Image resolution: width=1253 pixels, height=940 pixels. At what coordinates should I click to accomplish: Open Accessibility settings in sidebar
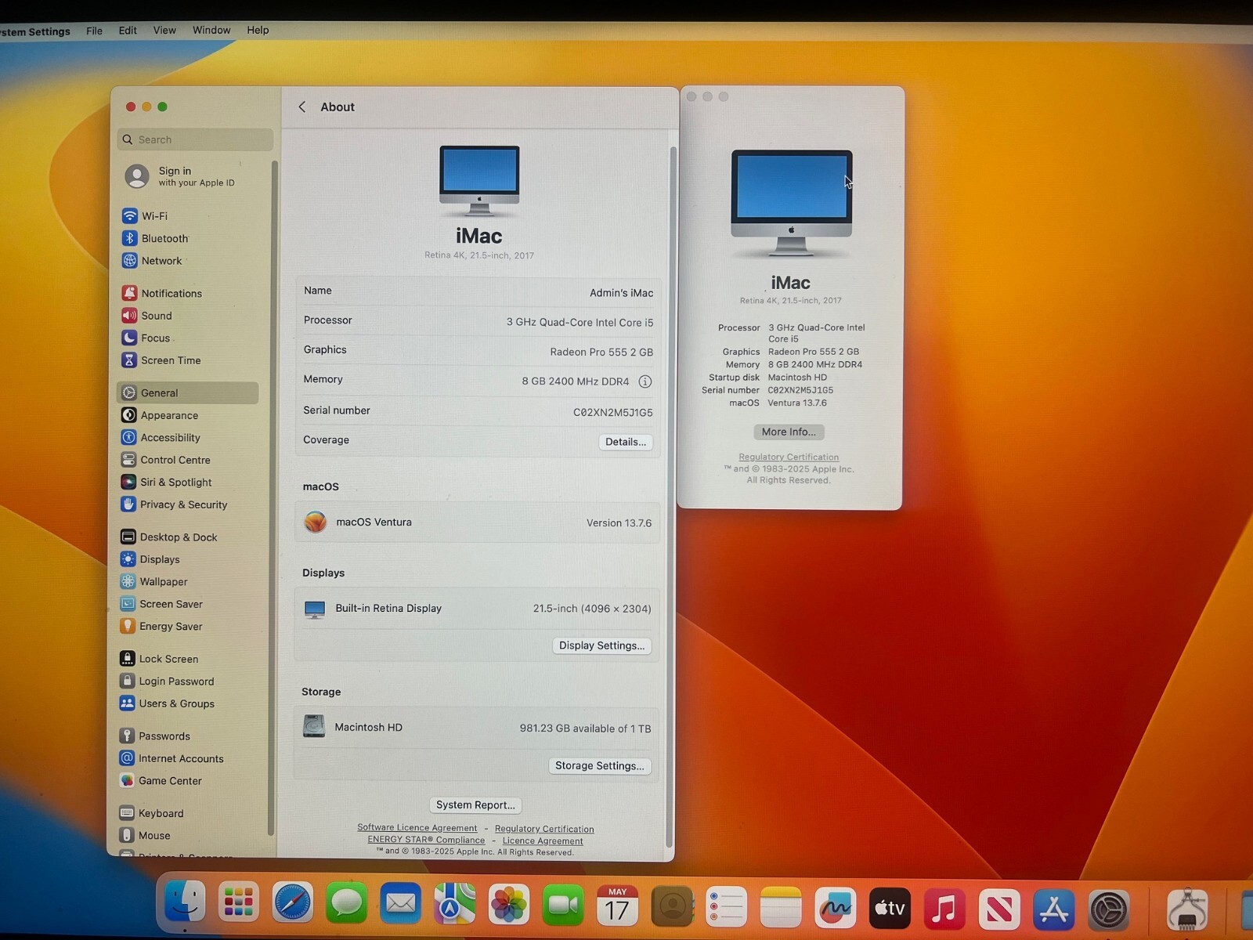161,437
